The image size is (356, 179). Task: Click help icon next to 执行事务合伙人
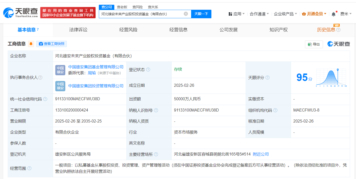[x=40, y=77]
